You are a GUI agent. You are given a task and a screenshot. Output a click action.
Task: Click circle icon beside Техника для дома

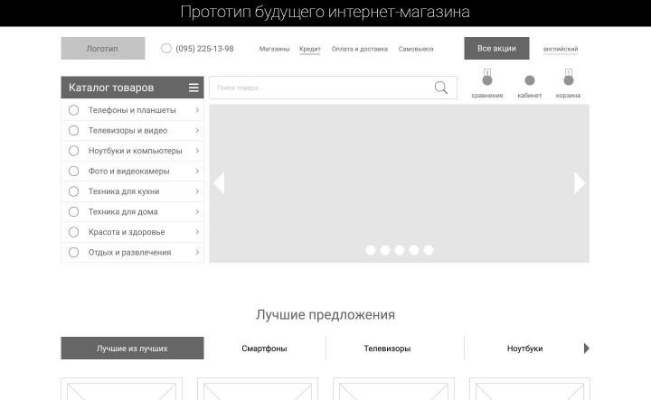73,212
